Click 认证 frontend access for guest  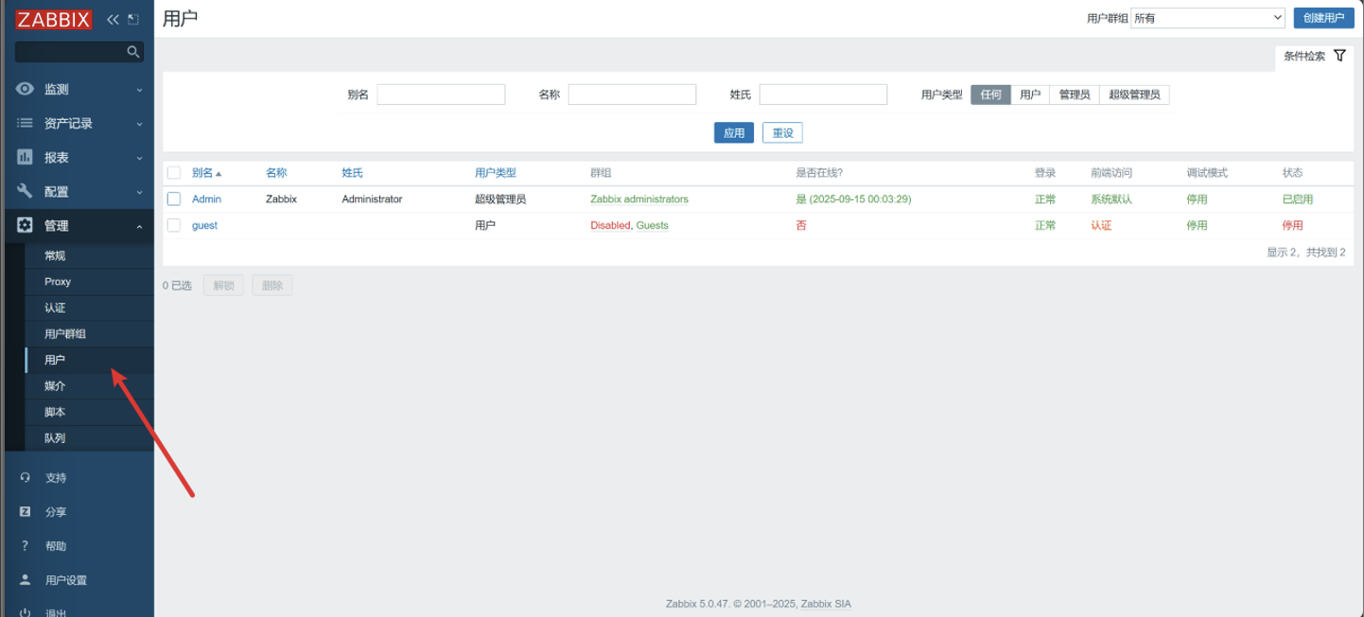(x=1101, y=226)
